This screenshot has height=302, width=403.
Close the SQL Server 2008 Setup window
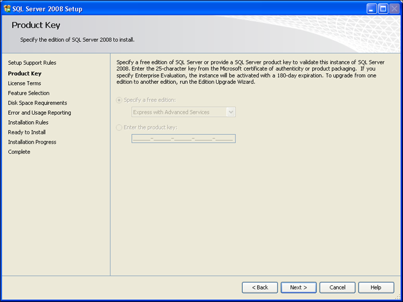tap(394, 9)
